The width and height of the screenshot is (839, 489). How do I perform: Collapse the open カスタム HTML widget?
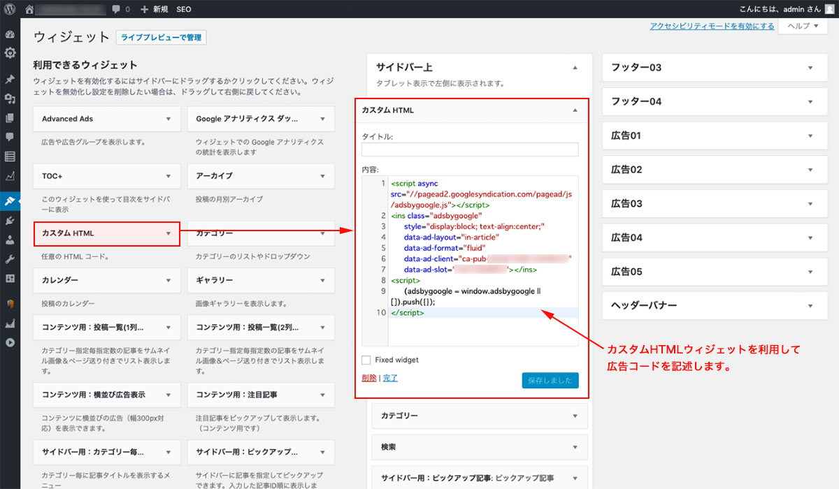point(575,110)
